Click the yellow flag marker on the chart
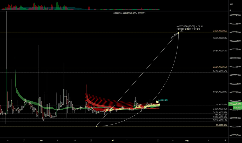Screen dimensions: 242x143 pos(157,102)
